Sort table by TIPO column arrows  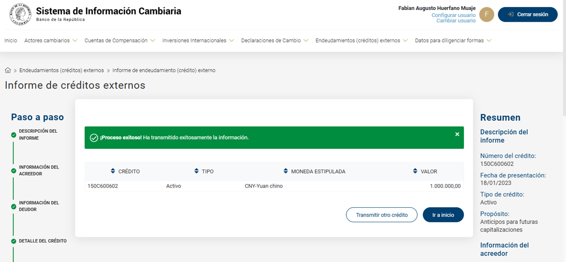point(197,171)
